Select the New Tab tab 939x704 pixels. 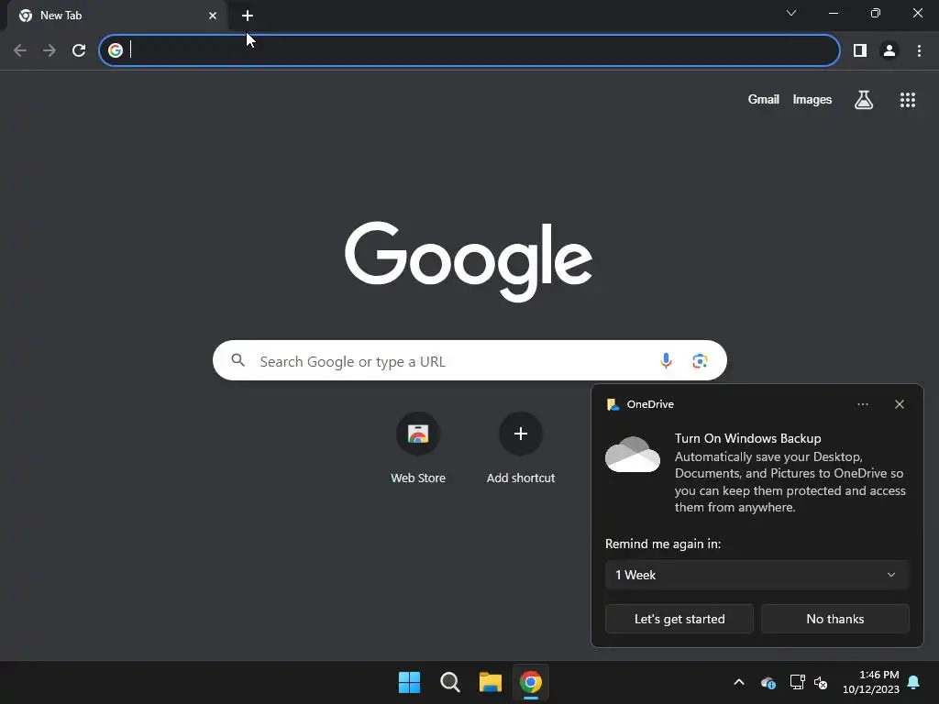tap(117, 16)
